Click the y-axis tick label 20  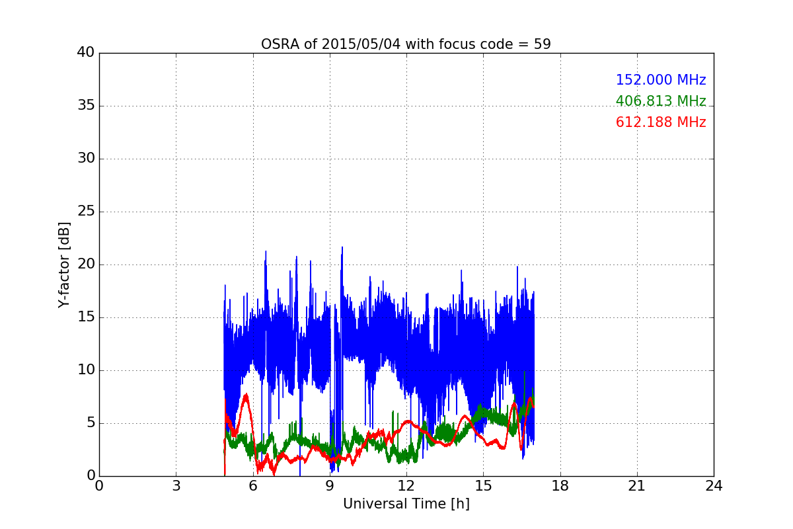point(85,264)
